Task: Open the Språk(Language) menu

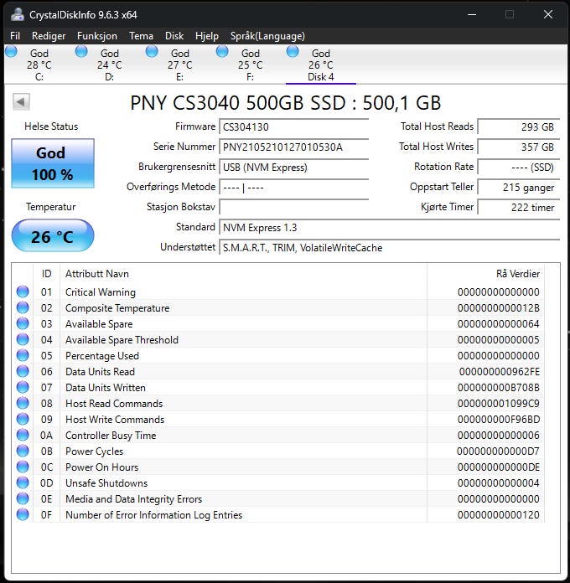Action: [267, 36]
